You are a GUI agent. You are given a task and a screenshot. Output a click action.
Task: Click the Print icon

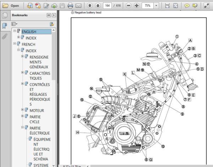point(70,6)
